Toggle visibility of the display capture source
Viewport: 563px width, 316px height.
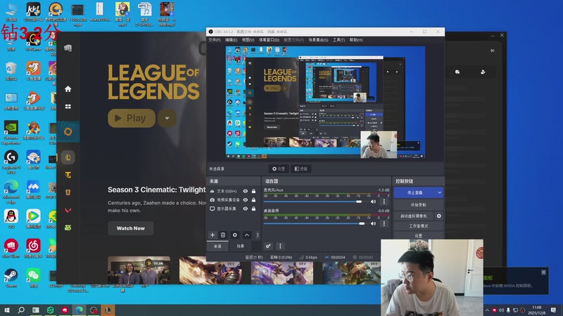245,209
